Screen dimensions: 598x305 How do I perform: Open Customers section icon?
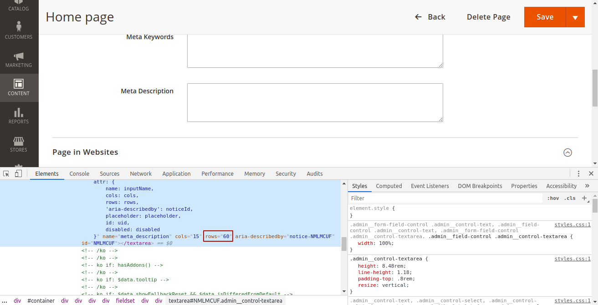19,26
